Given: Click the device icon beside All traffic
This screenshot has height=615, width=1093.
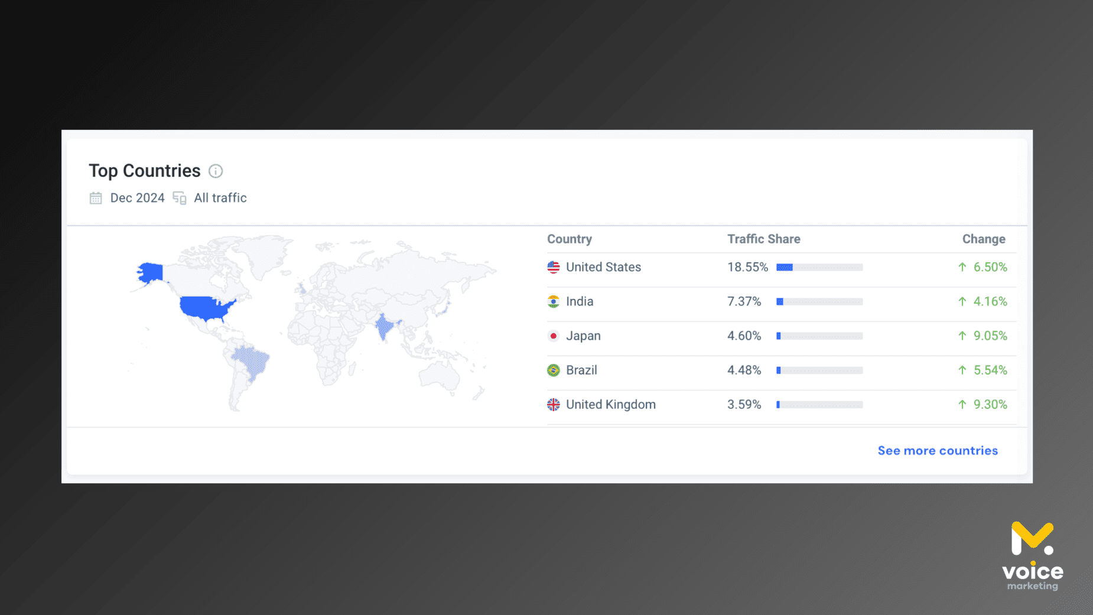Looking at the screenshot, I should tap(180, 198).
